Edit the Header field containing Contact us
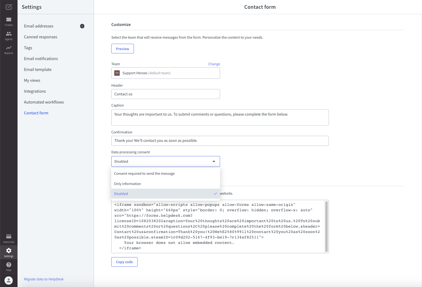 click(x=165, y=94)
